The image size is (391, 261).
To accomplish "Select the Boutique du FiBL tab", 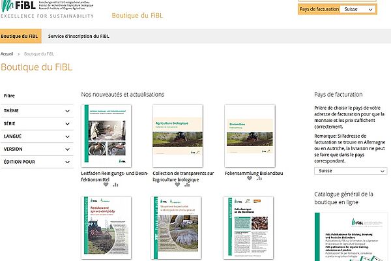I will point(20,37).
